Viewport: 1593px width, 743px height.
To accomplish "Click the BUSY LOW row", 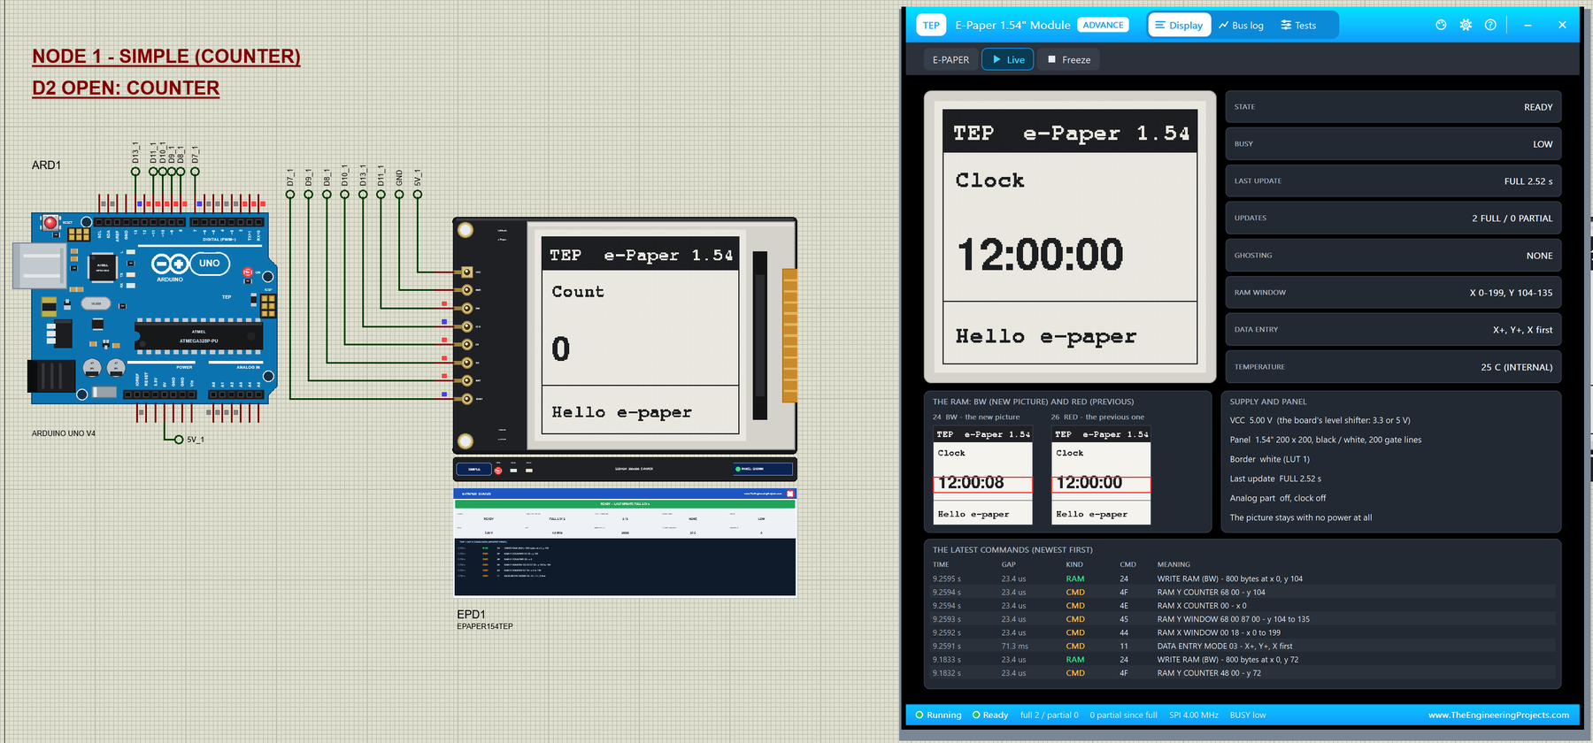I will tap(1393, 144).
